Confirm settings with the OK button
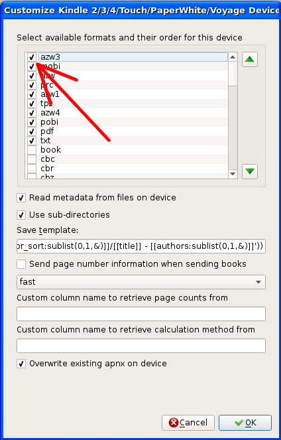 click(245, 423)
